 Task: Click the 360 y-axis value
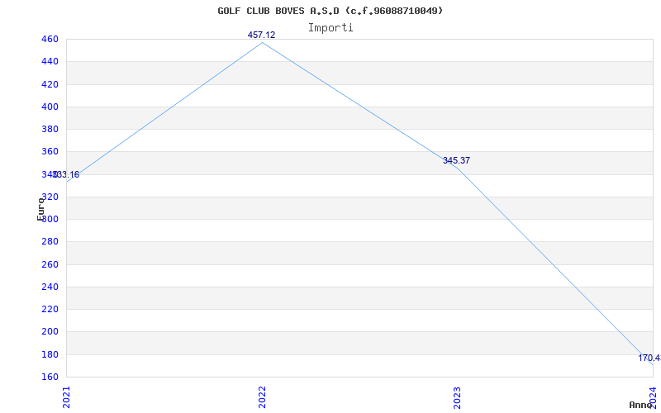tap(50, 151)
